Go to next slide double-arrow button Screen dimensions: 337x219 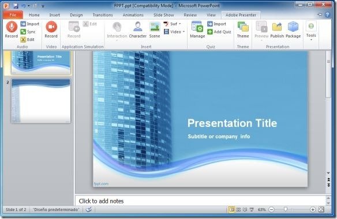328,185
